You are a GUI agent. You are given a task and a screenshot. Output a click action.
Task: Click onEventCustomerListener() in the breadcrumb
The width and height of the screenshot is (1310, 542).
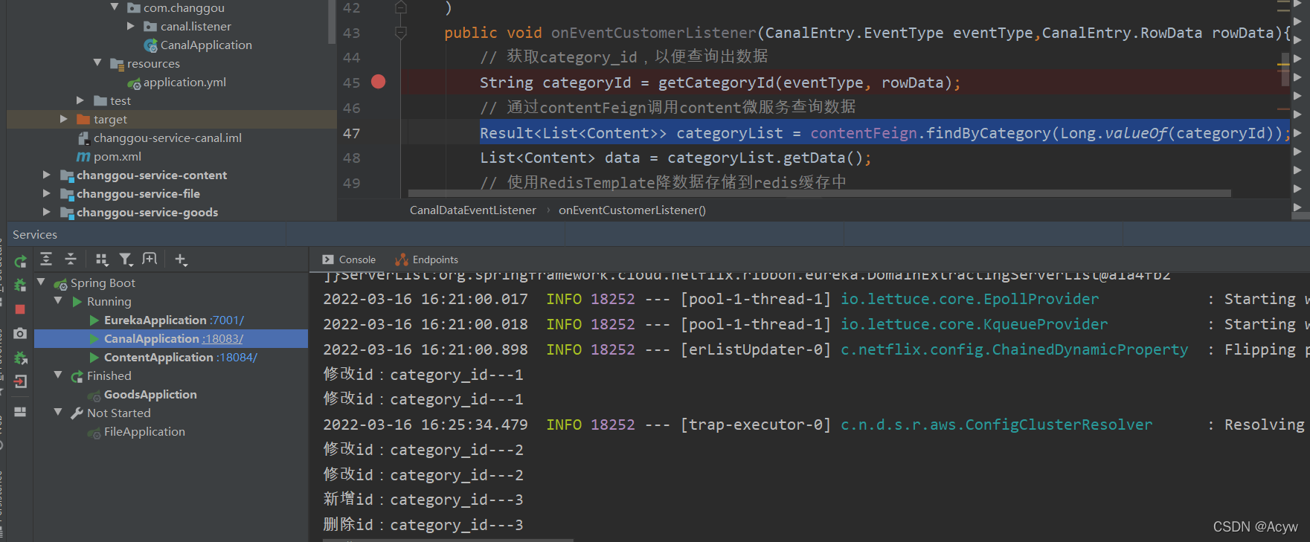[632, 210]
